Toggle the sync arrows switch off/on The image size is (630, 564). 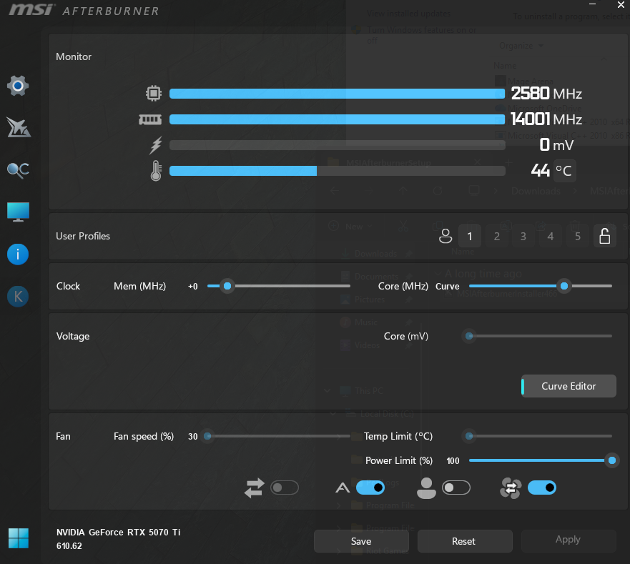pyautogui.click(x=285, y=488)
